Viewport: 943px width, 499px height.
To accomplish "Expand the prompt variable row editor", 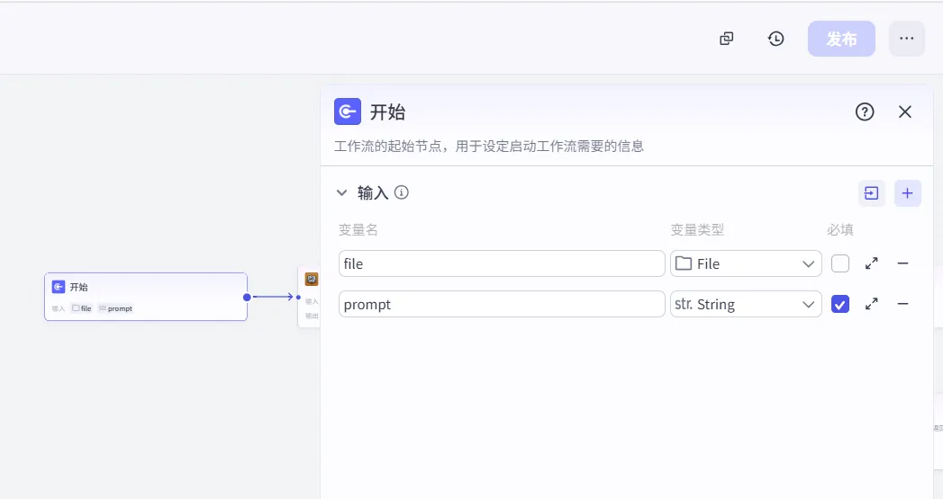I will point(871,304).
